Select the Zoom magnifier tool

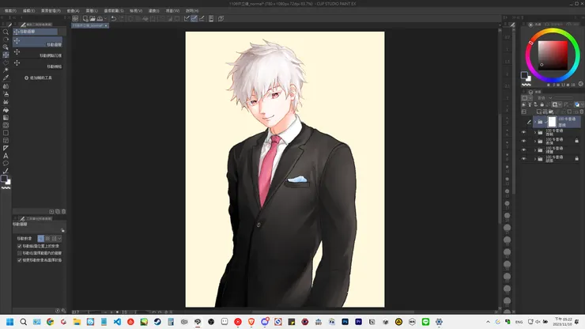click(x=6, y=32)
